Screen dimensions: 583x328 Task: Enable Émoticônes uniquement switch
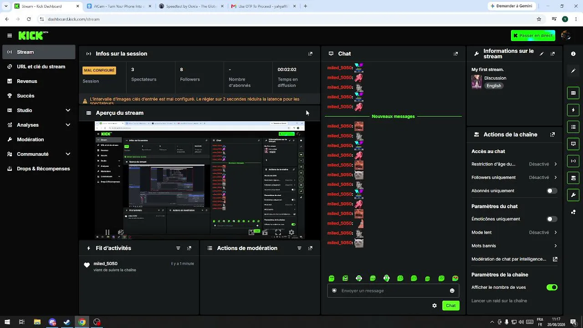[x=552, y=219]
